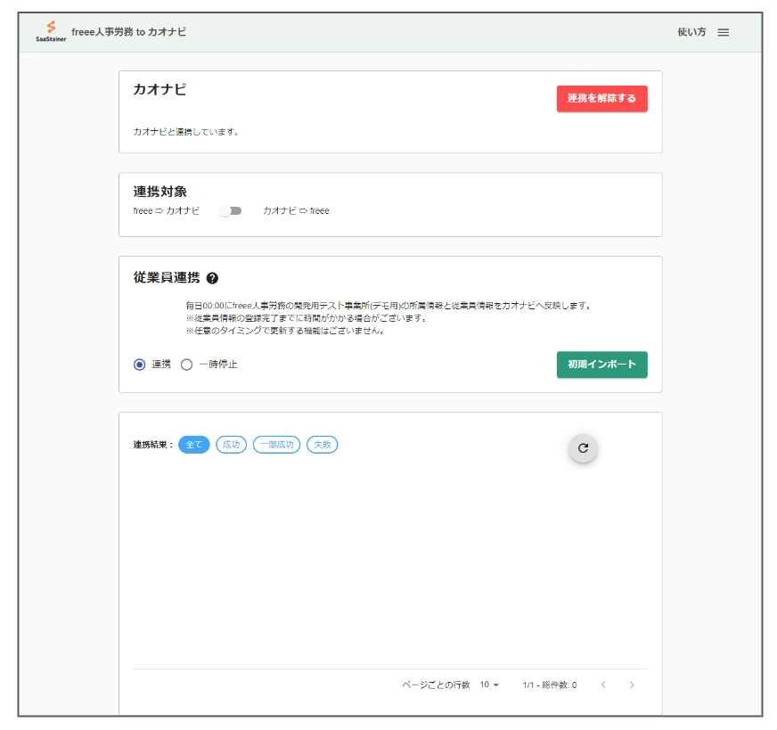
Task: Click the '1/1 - 総件数: 0' pagination text
Action: 550,685
